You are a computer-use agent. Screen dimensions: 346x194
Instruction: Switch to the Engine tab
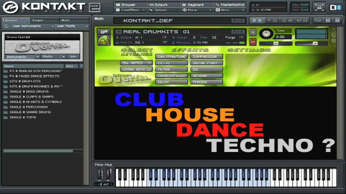45,20
